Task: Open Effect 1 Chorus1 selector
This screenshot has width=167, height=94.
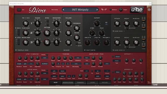Action: [118, 57]
